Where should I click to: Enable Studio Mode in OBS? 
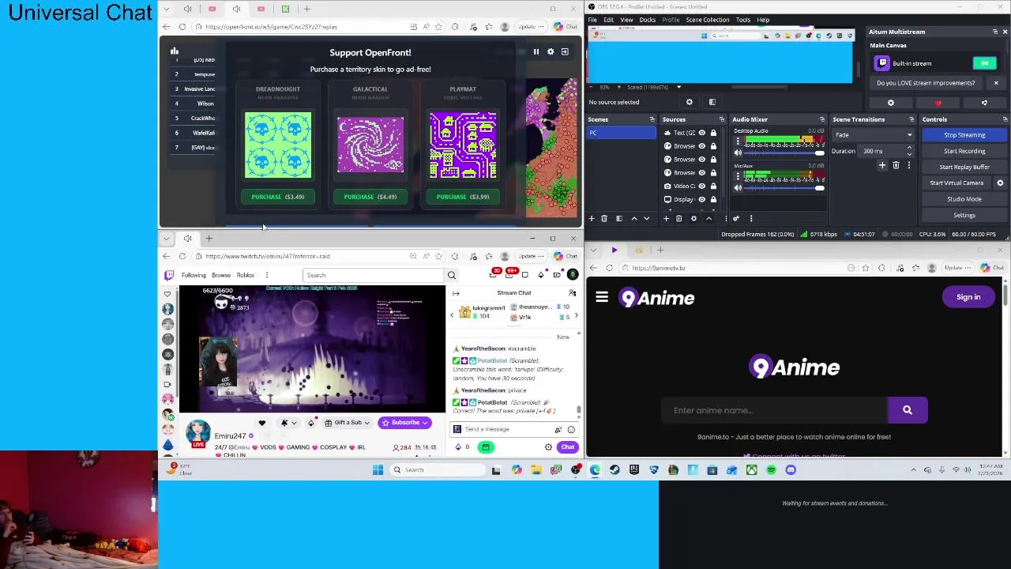click(x=964, y=199)
